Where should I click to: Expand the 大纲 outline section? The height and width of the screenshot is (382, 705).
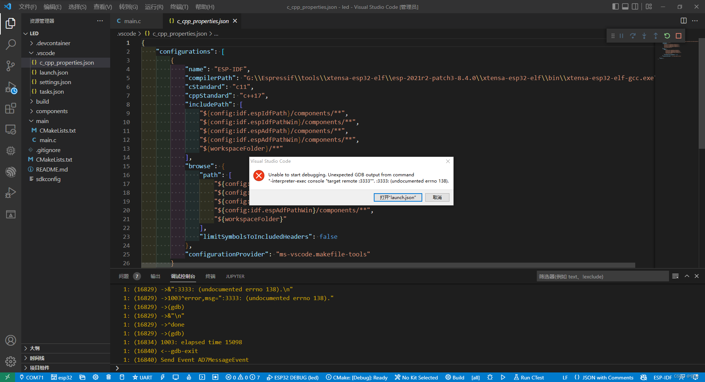pyautogui.click(x=66, y=348)
